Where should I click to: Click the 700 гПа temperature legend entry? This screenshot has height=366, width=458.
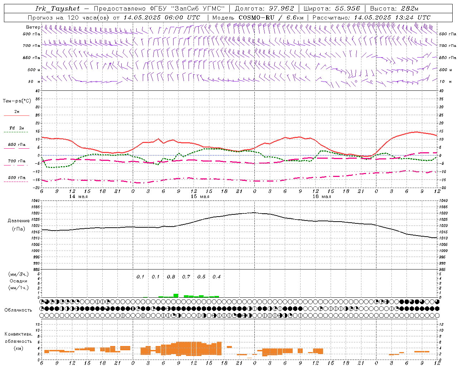16,161
